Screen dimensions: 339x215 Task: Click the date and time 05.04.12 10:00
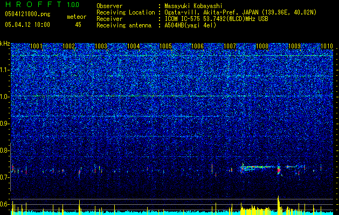27,25
